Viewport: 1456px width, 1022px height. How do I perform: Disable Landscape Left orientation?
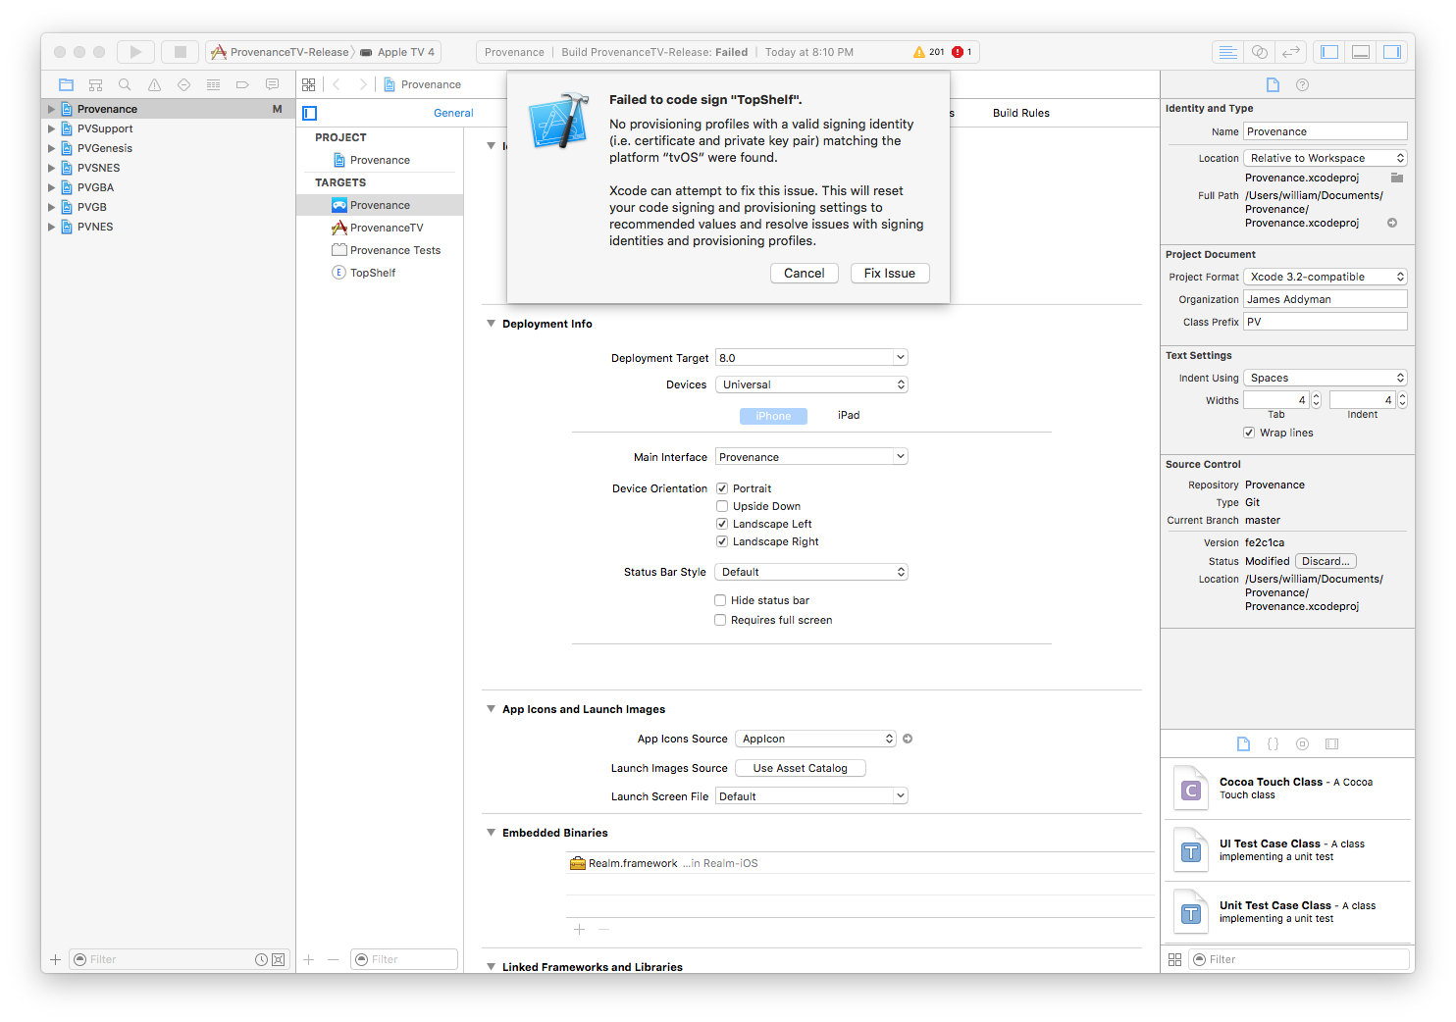point(722,524)
